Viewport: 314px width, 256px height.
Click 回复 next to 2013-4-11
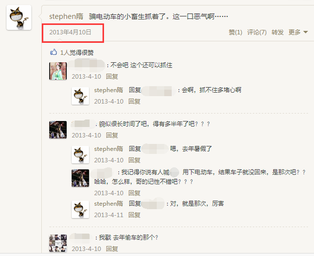point(134,215)
